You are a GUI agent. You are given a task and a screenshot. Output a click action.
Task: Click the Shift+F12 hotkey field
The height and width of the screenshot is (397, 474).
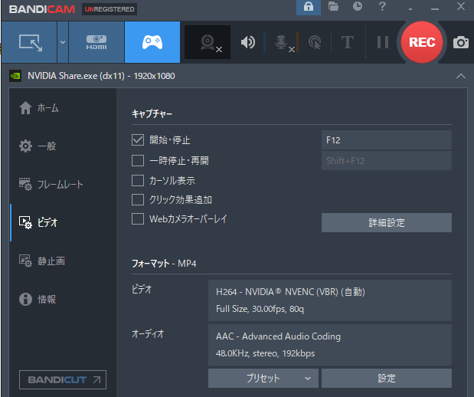(x=387, y=160)
